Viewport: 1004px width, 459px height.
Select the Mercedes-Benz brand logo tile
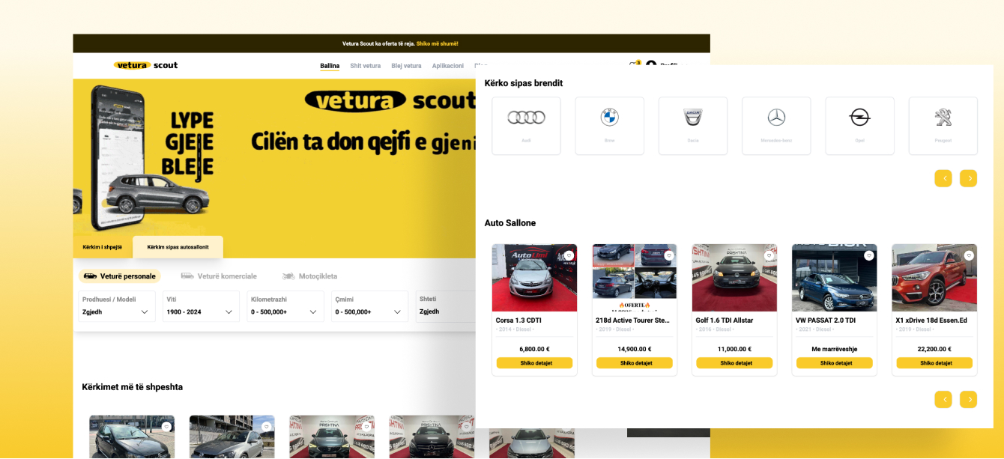pos(776,126)
